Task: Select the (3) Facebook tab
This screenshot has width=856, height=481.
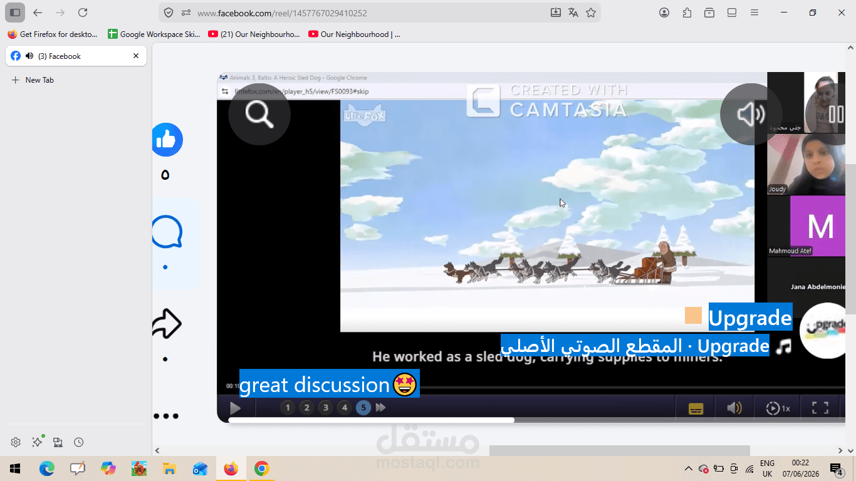Action: [76, 56]
